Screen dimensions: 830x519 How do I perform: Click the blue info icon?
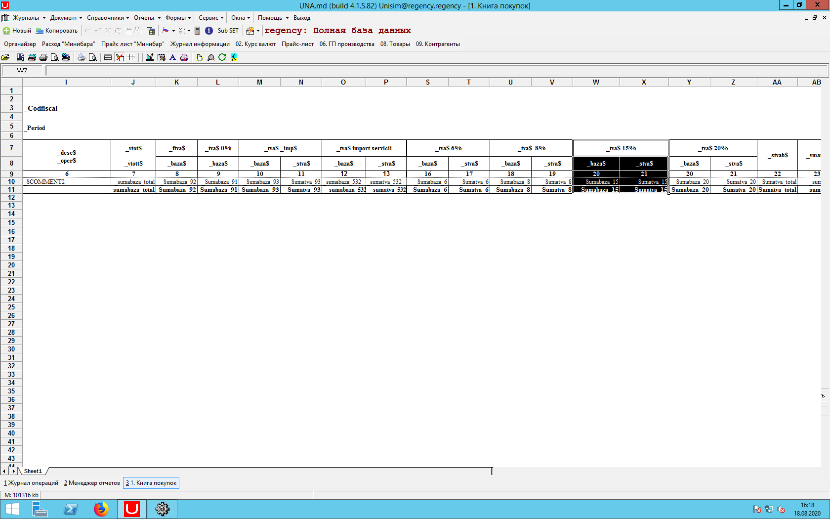tap(209, 31)
